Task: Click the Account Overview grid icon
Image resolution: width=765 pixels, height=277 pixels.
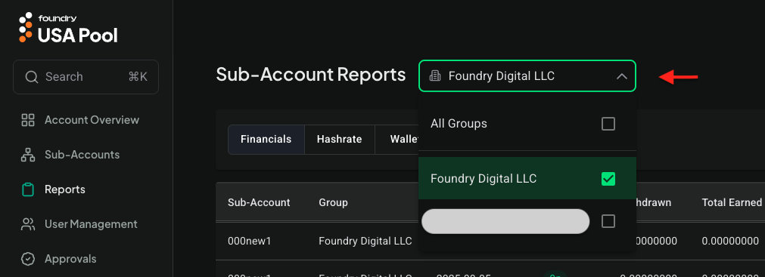Action: pyautogui.click(x=28, y=120)
